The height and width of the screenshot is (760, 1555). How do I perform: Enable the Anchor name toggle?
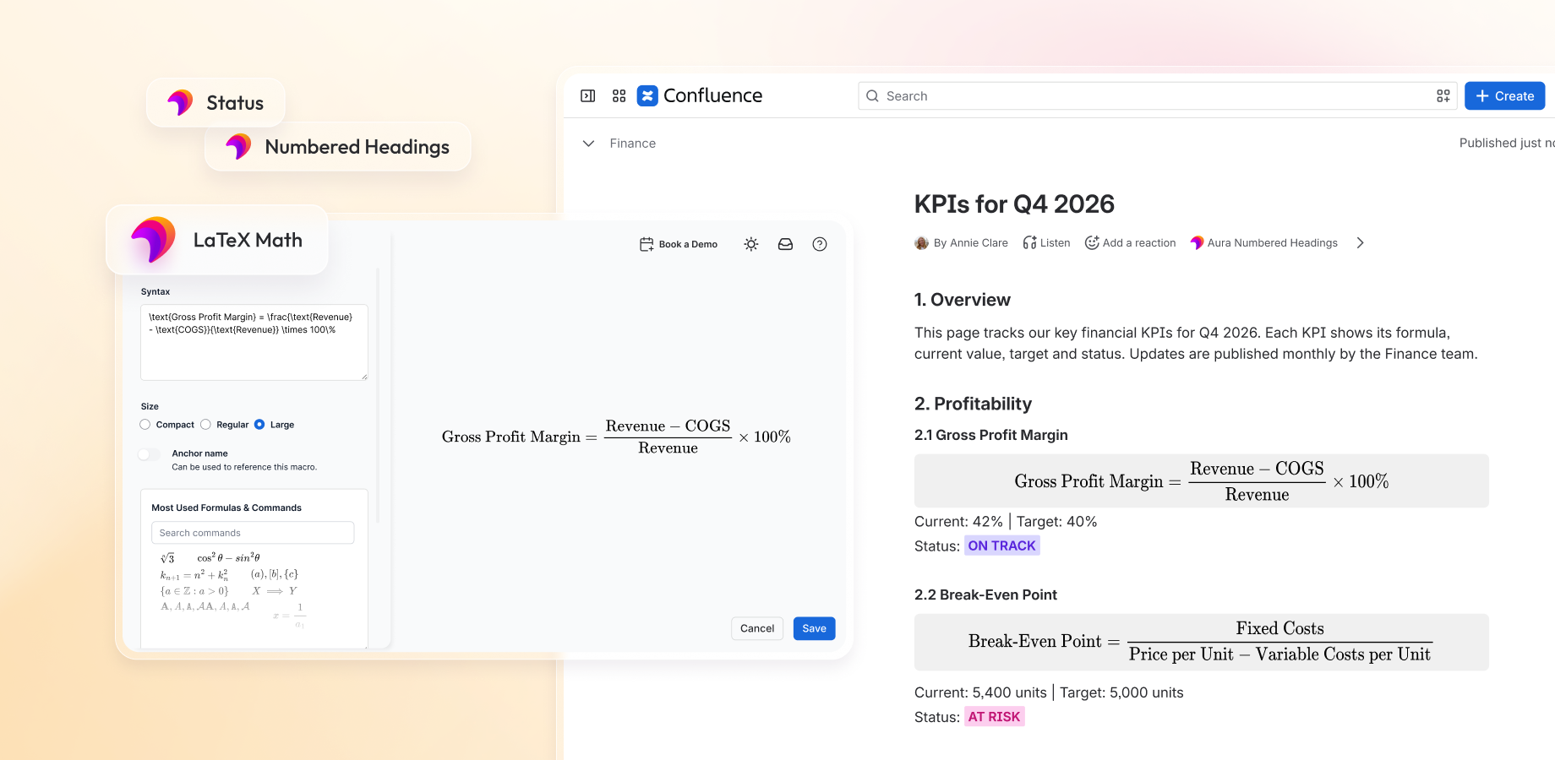tap(150, 454)
